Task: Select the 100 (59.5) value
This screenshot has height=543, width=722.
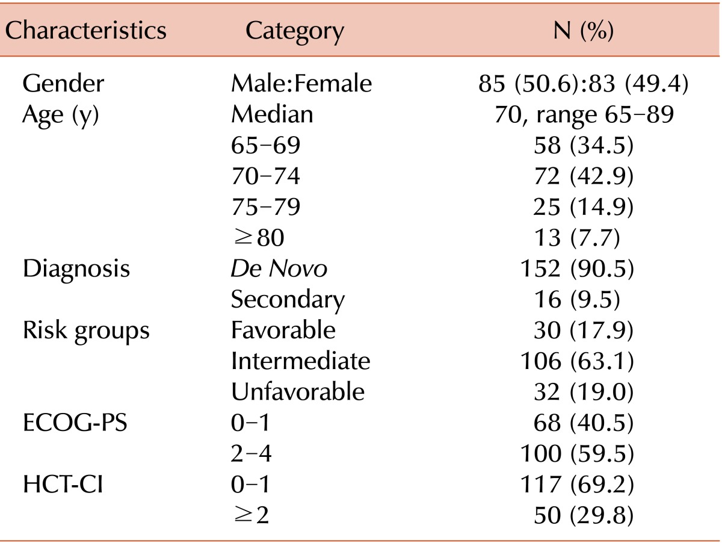Action: click(x=576, y=454)
